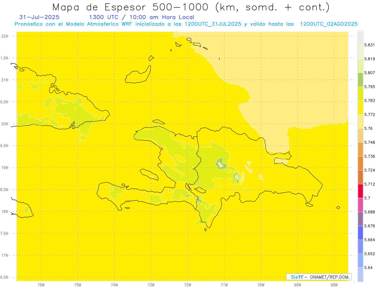Click the latitude label 21N
The height and width of the screenshot is (289, 375).
click(4, 80)
